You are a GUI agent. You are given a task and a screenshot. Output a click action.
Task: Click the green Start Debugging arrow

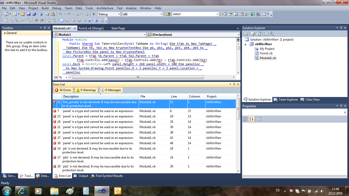pos(94,14)
